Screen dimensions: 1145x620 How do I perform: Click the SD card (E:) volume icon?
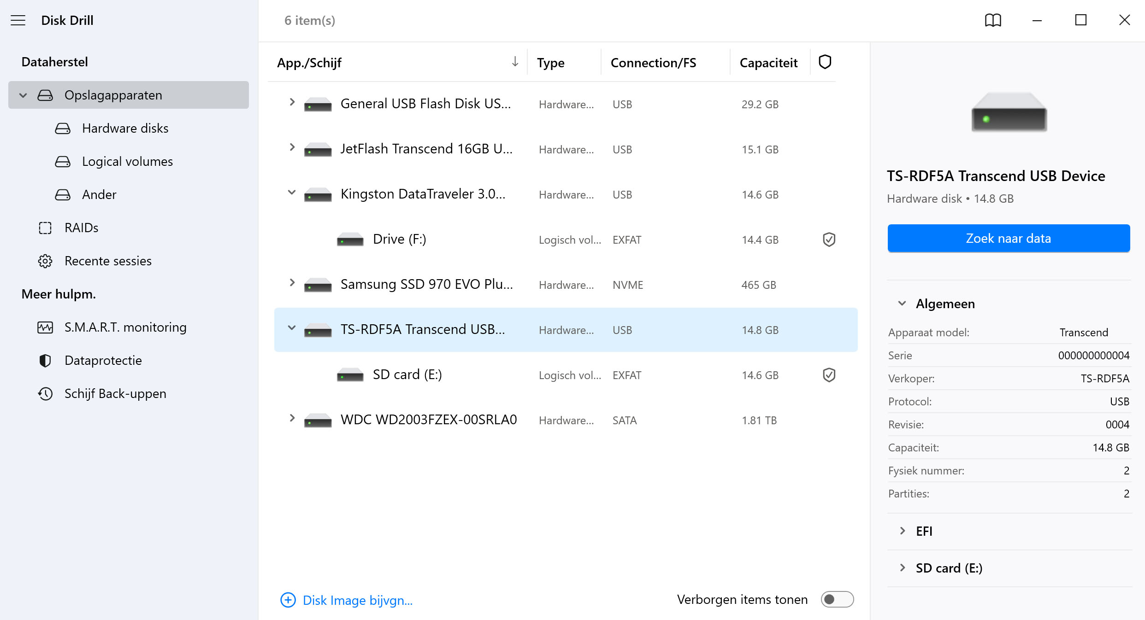[x=350, y=375]
